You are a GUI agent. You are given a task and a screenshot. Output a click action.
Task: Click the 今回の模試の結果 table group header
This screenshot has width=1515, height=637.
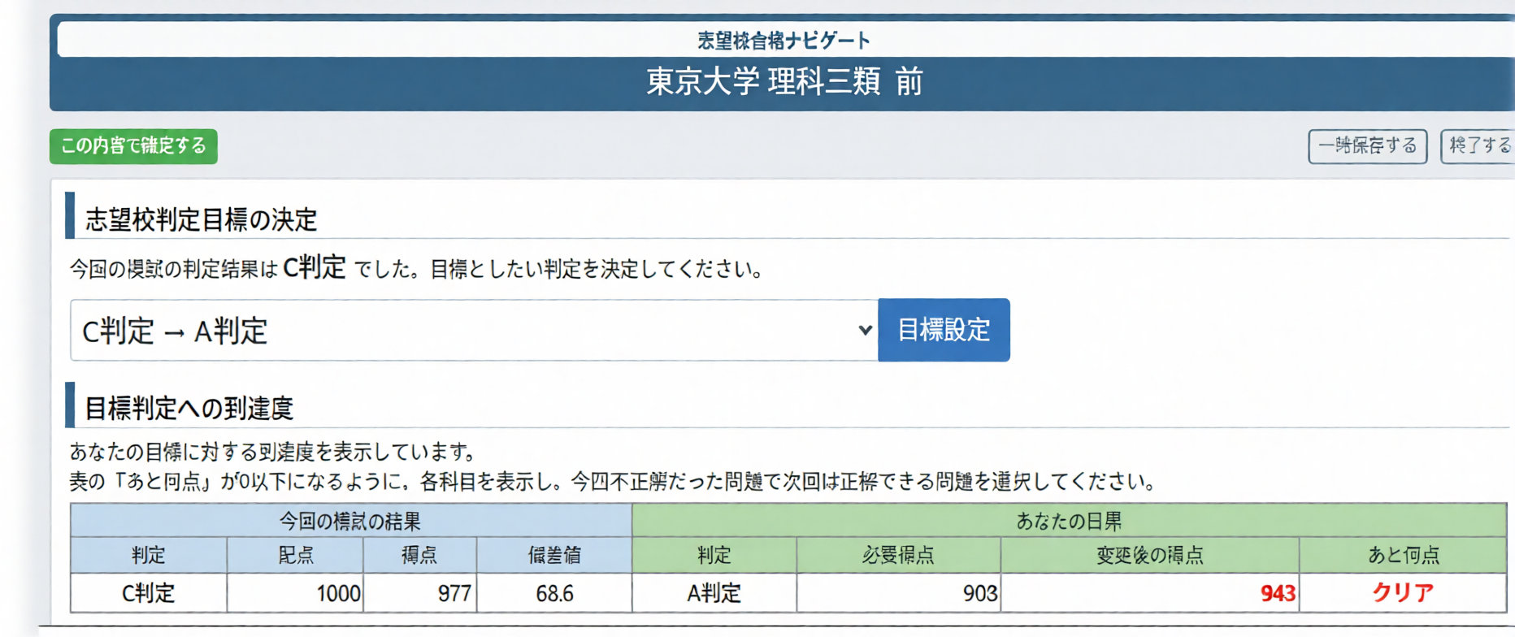pyautogui.click(x=351, y=521)
